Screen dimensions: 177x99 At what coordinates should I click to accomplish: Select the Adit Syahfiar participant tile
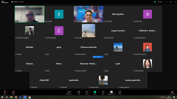(x=118, y=14)
